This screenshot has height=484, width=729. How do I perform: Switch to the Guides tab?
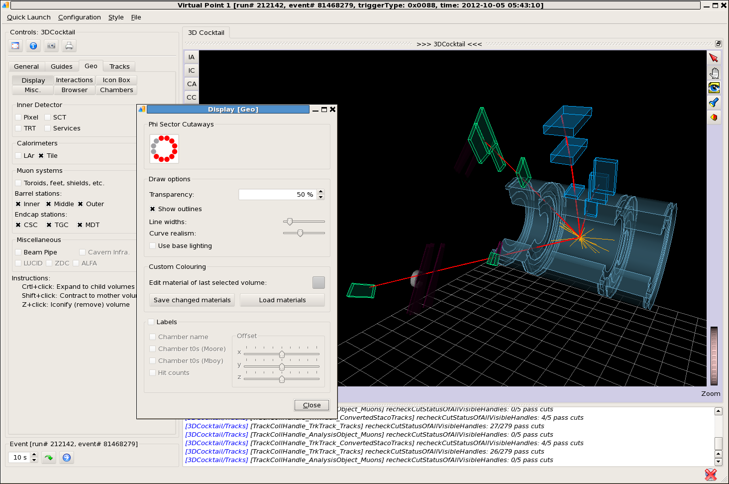pyautogui.click(x=62, y=67)
